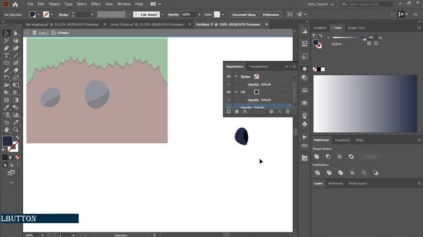This screenshot has height=237, width=423.
Task: Collapse the Stroke row in Appearance
Action: pyautogui.click(x=237, y=76)
